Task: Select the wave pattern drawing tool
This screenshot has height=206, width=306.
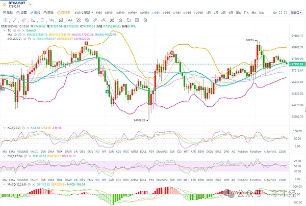Action: click(x=52, y=20)
